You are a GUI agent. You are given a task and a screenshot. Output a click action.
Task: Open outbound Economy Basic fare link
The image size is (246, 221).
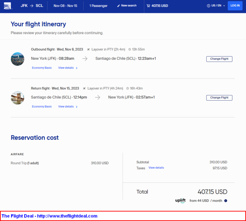[x=42, y=68]
